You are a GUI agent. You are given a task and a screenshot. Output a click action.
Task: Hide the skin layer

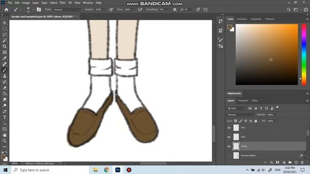[x=229, y=137]
